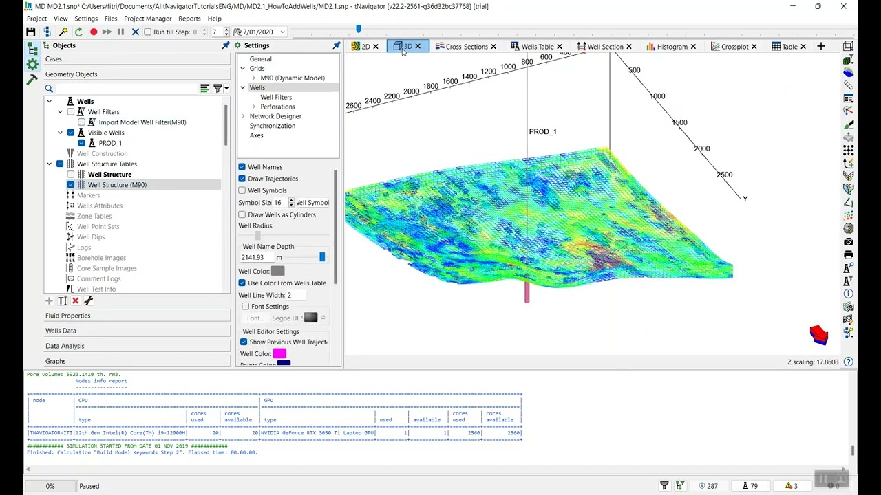Enable Run till Step checkbox
The width and height of the screenshot is (881, 495).
pyautogui.click(x=148, y=32)
